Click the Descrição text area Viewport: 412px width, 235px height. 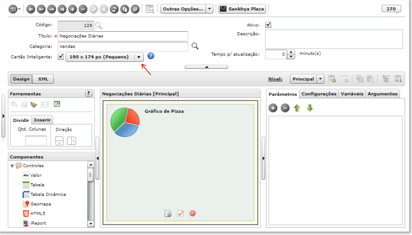coord(334,39)
